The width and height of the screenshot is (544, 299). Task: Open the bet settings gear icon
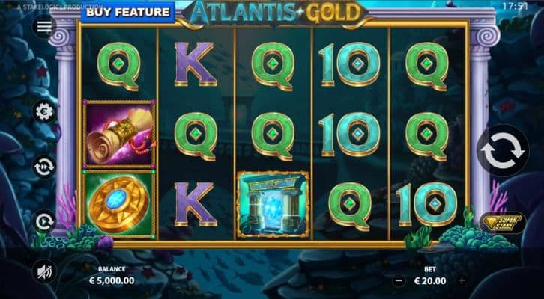[x=44, y=112]
